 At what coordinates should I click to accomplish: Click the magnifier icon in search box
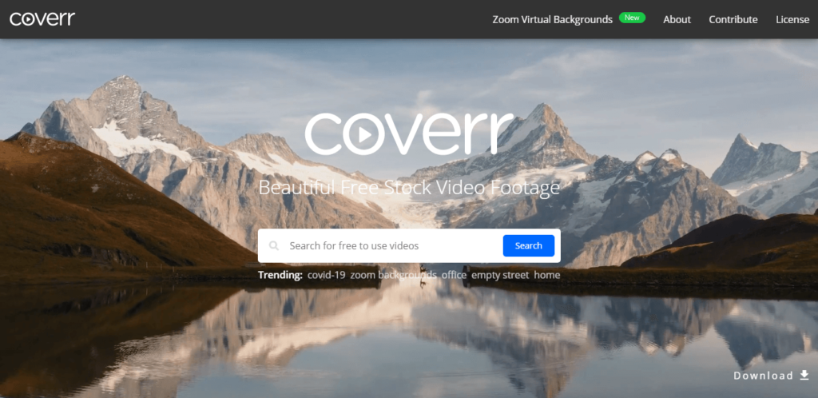(273, 245)
